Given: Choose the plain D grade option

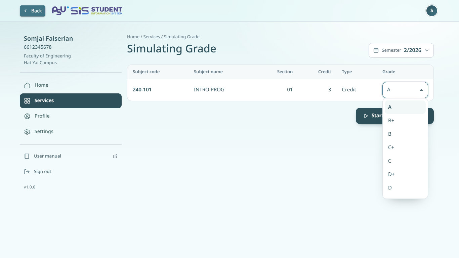Looking at the screenshot, I should 405,188.
